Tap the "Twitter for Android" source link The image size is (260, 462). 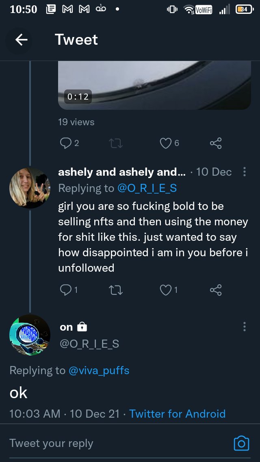tap(177, 414)
